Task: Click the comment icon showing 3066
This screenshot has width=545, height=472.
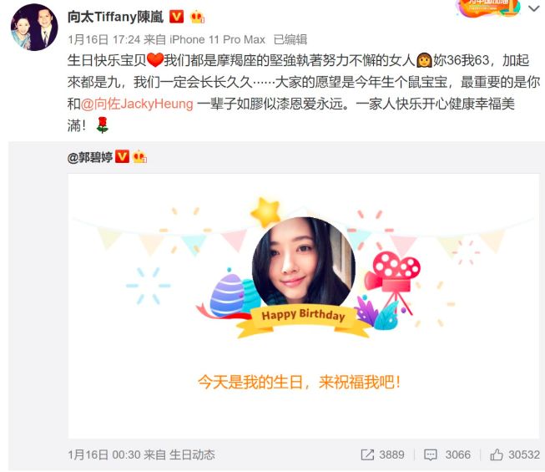Action: coord(447,454)
